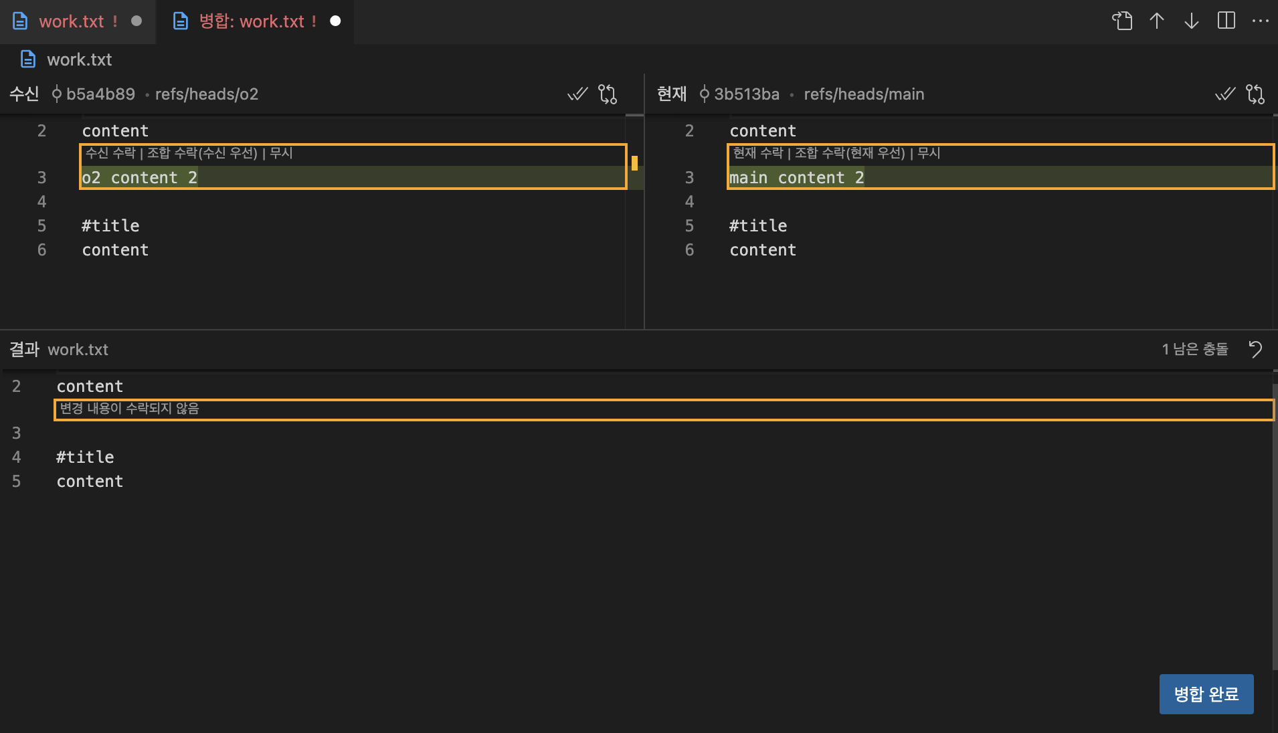Click commit b5a4b89 in the incoming header
Screen dimensions: 1278x733
coord(94,94)
